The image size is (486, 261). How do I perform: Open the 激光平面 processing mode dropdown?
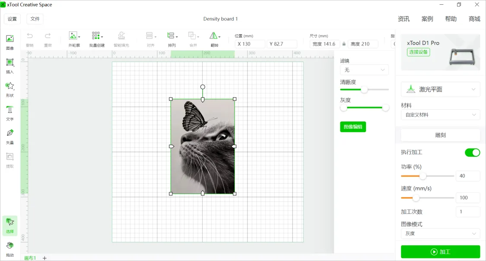[441, 89]
